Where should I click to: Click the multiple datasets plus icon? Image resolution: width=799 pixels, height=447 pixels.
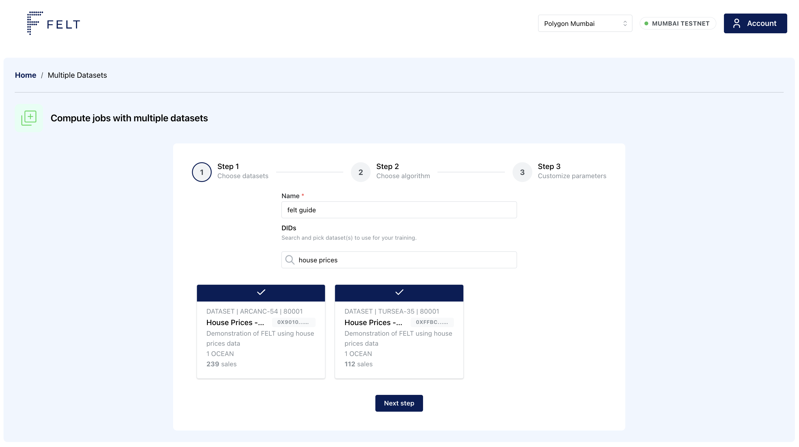pos(29,118)
